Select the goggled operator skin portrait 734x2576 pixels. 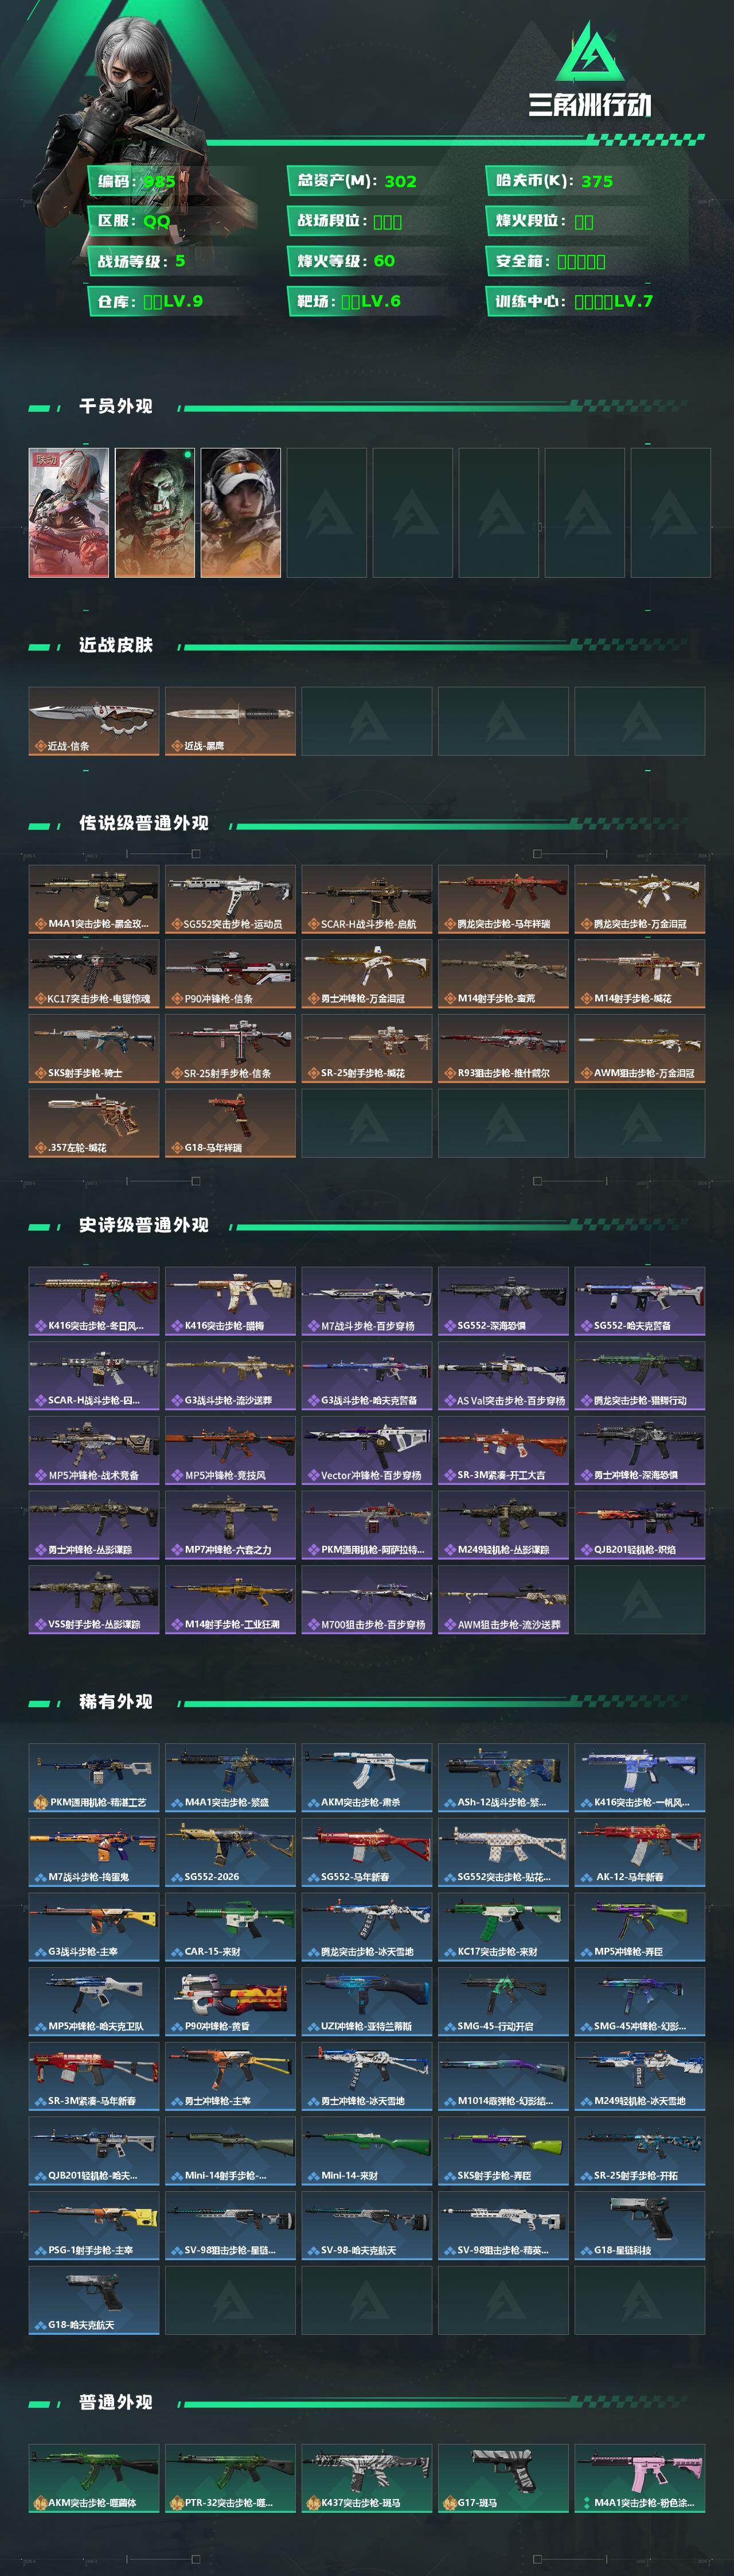[241, 512]
